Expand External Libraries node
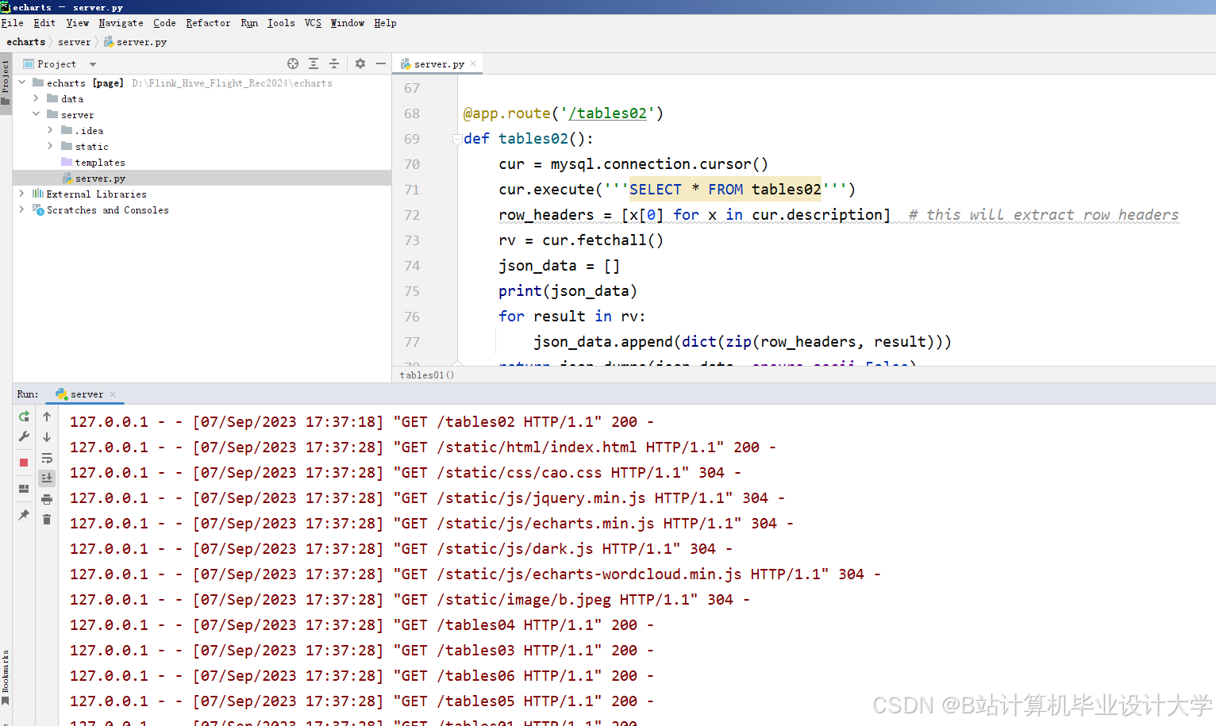This screenshot has width=1216, height=726. 21,194
